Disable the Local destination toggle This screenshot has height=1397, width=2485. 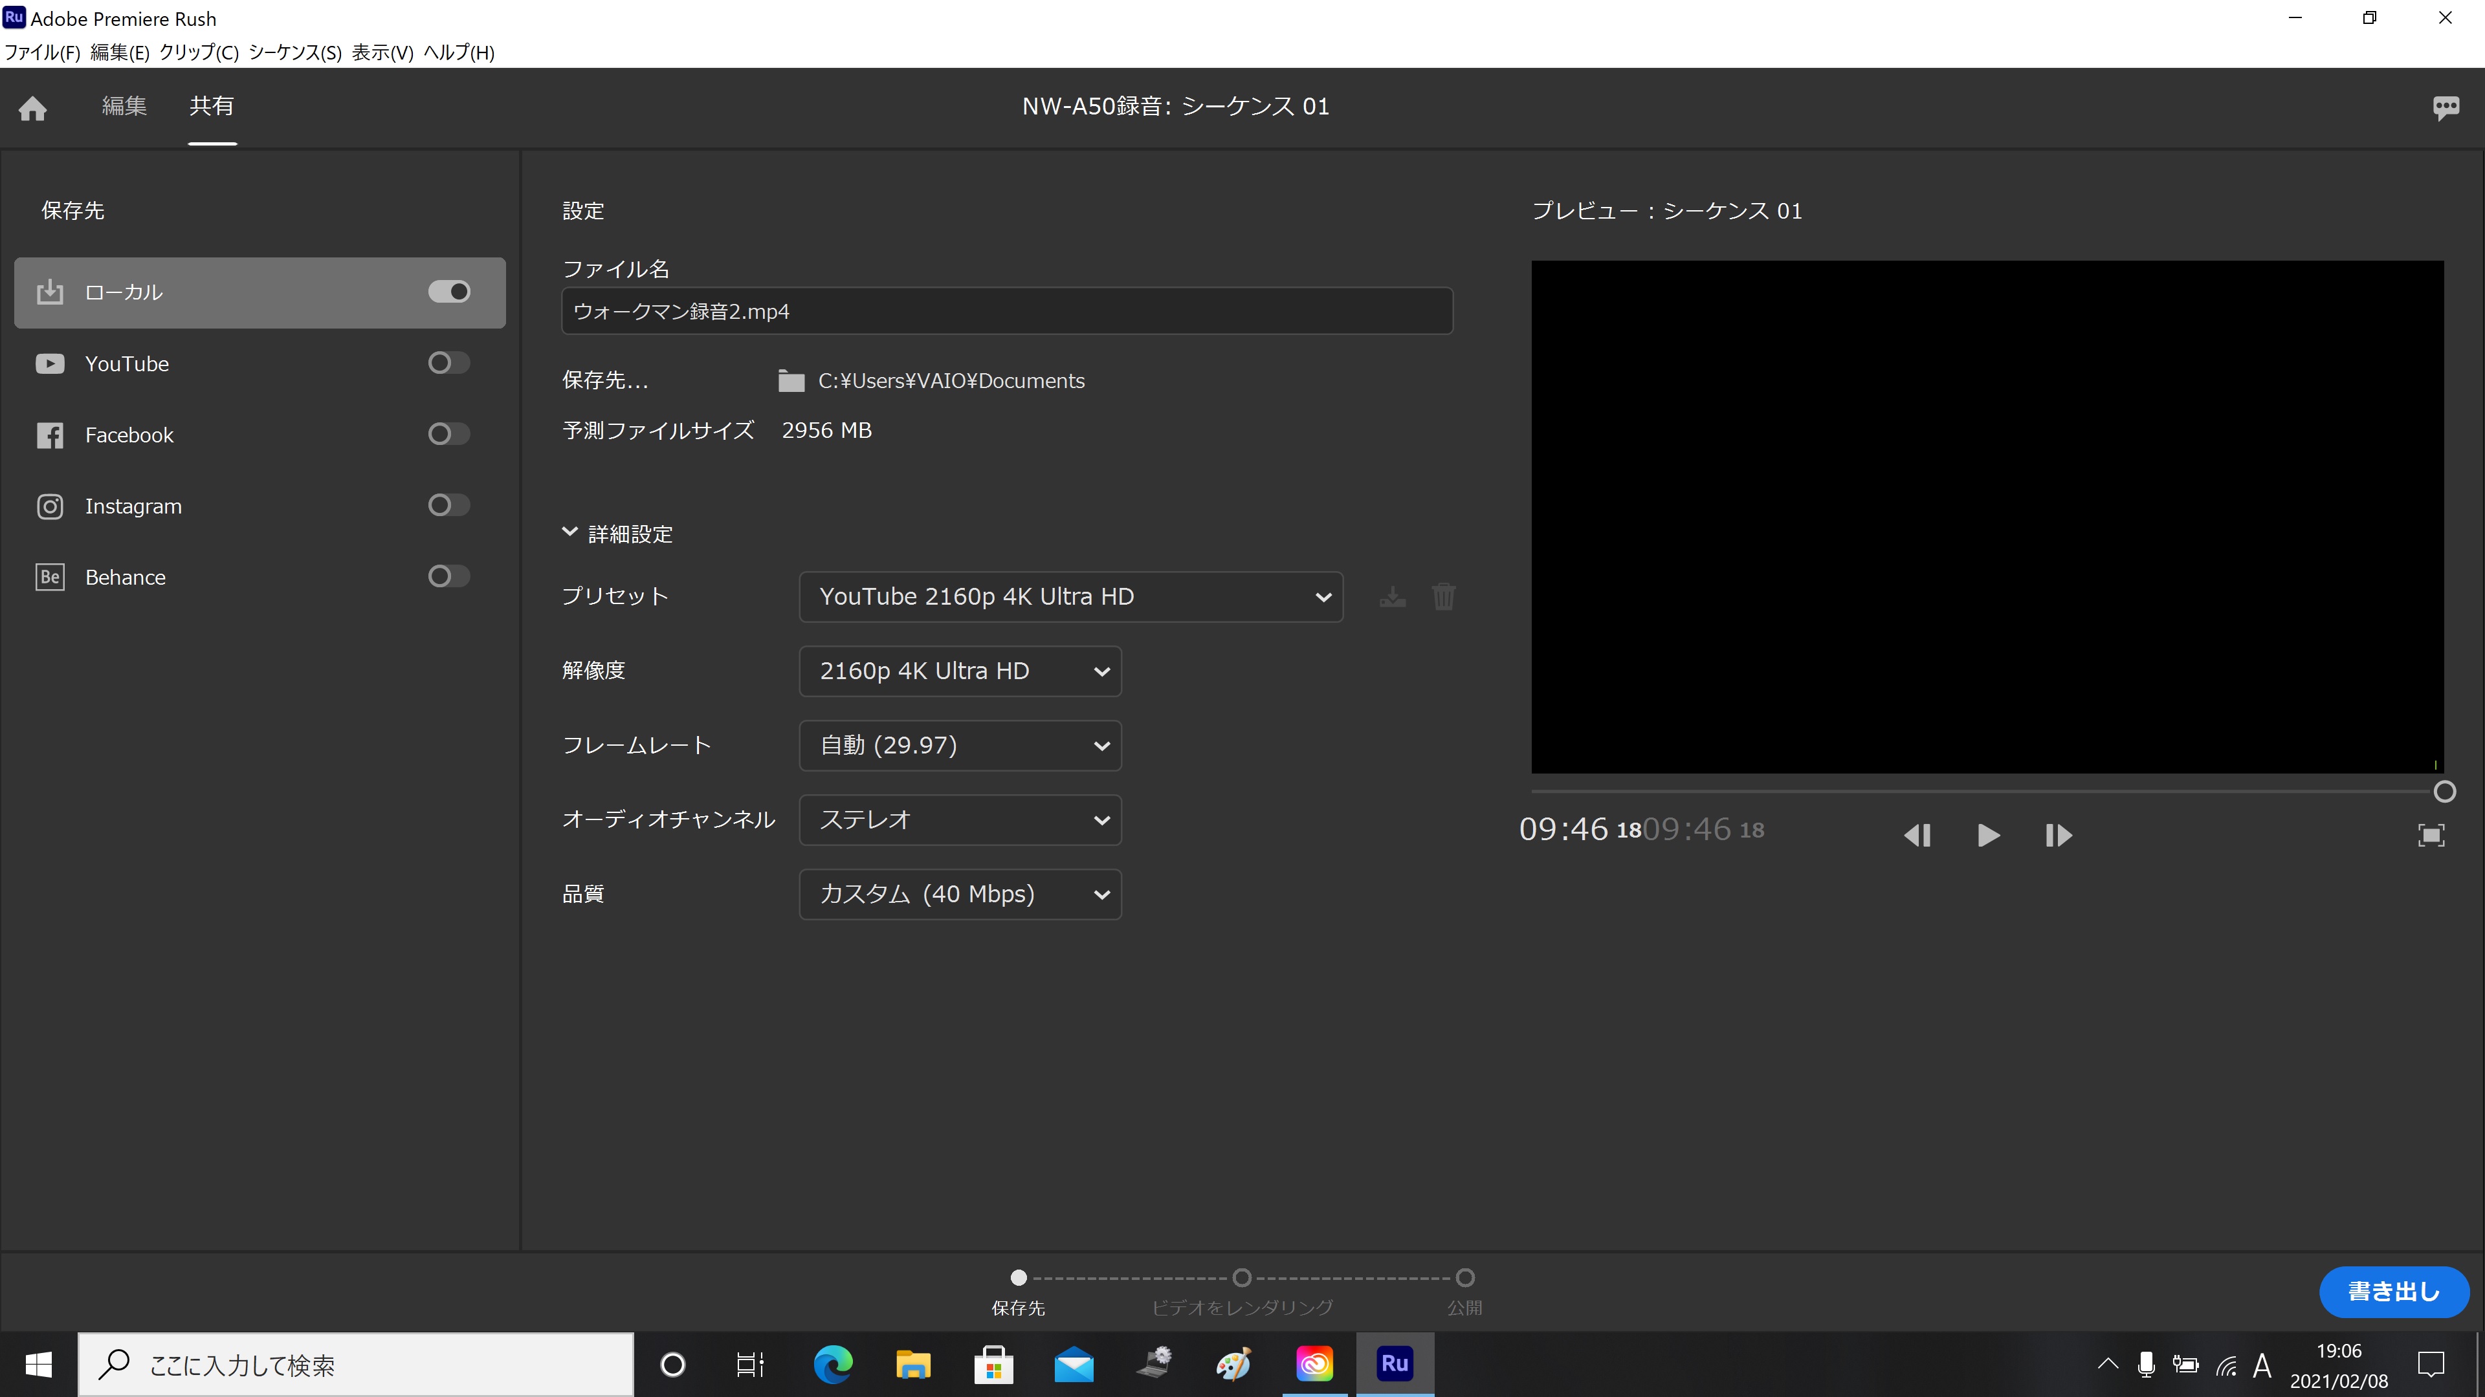point(448,292)
